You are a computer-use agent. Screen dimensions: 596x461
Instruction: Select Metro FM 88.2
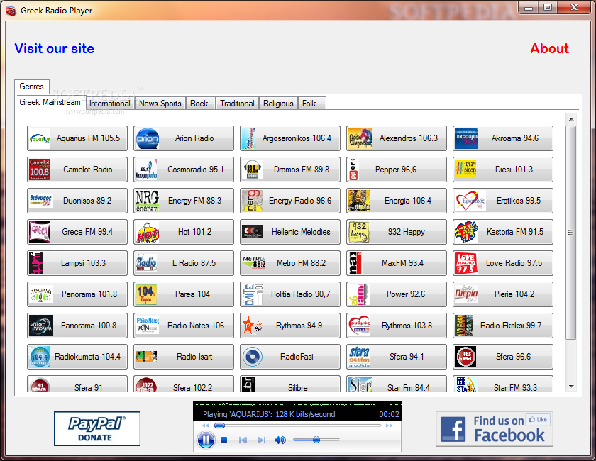pos(290,263)
